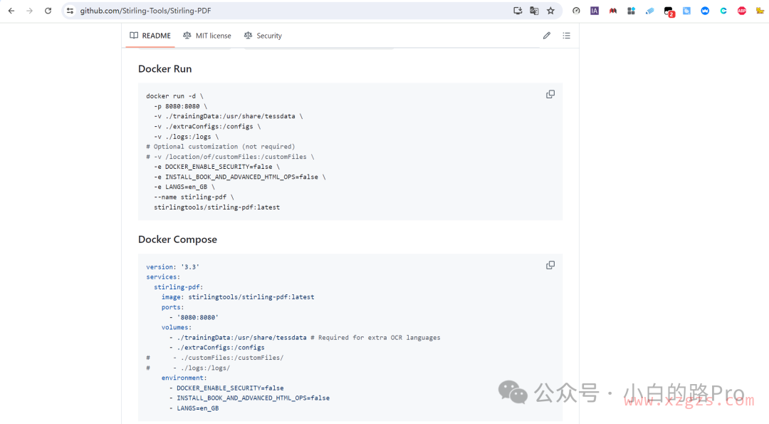Viewport: 769px width, 424px height.
Task: Copy the Docker Compose code block
Action: click(550, 265)
